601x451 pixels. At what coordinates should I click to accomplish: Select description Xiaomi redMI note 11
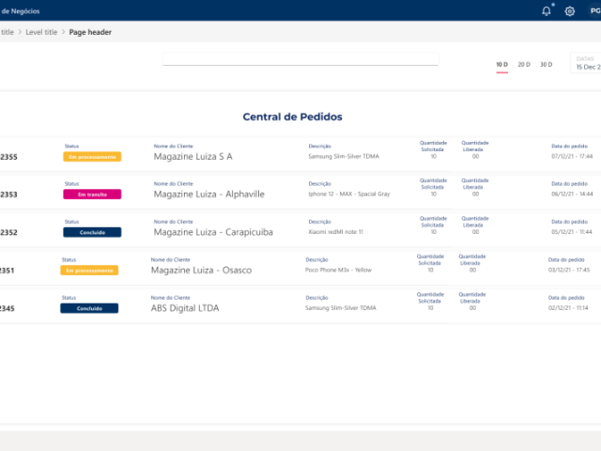(336, 232)
